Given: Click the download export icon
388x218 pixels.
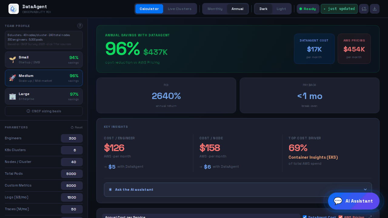Looking at the screenshot, I should point(375,9).
